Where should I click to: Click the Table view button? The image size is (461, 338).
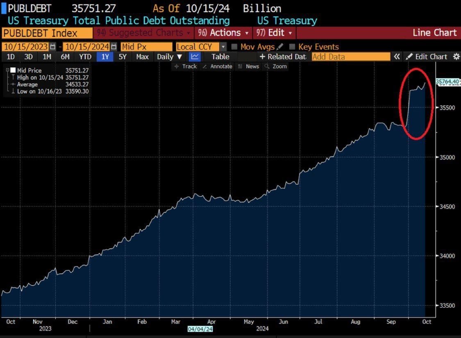tap(220, 57)
